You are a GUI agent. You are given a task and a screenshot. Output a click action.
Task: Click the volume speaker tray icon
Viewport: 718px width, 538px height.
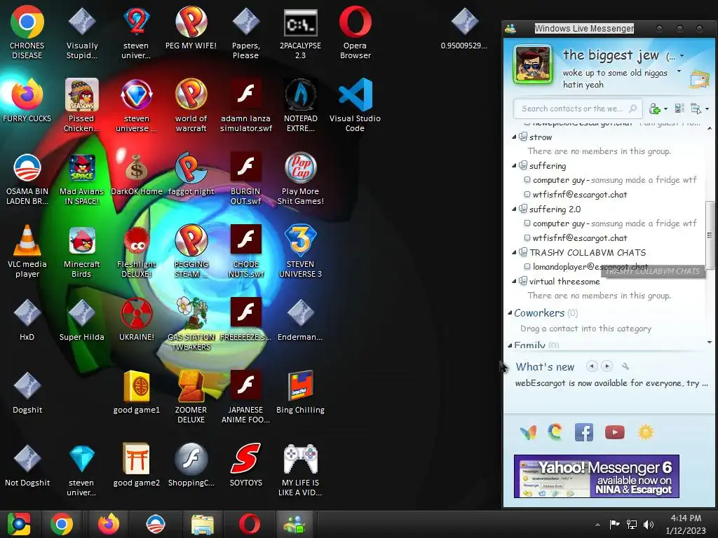click(x=649, y=525)
